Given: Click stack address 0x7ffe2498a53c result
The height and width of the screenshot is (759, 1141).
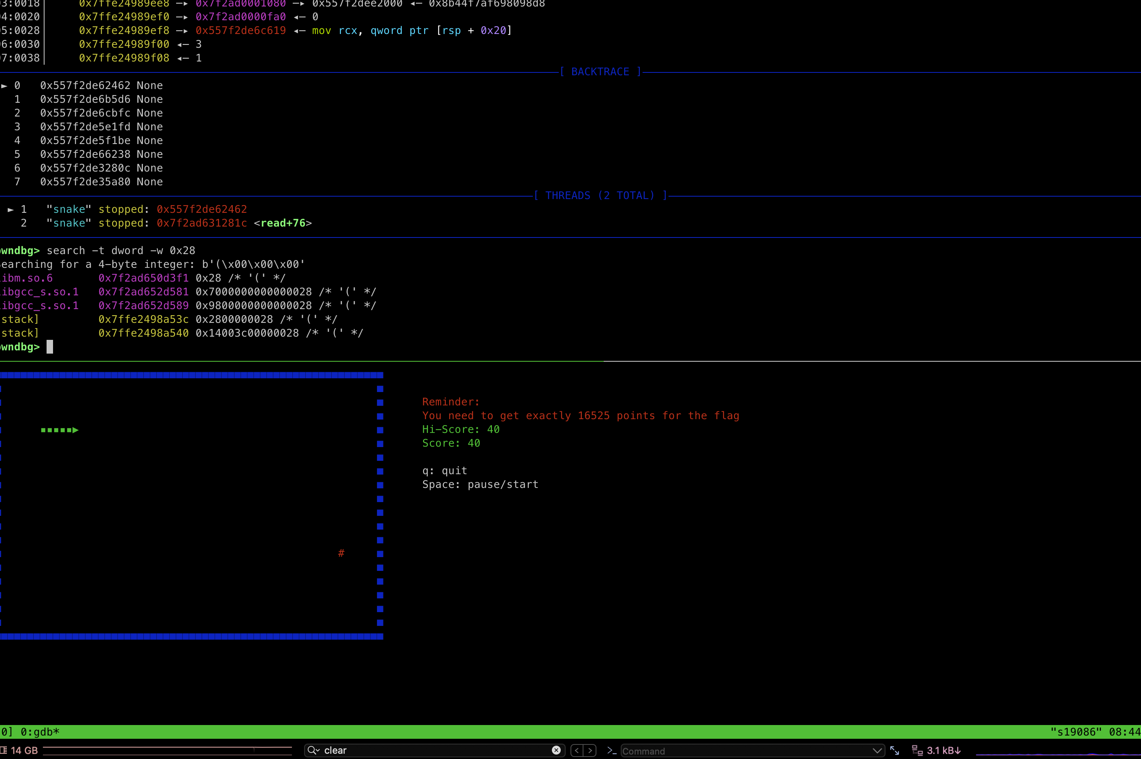Looking at the screenshot, I should 143,320.
